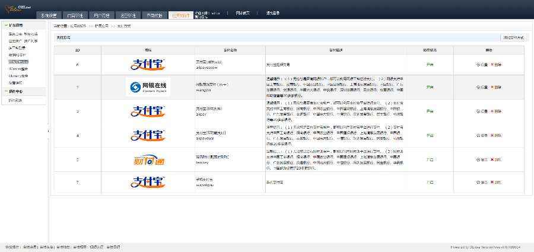Toggle enabled status for wangyin row
534x252 pixels.
430,87
